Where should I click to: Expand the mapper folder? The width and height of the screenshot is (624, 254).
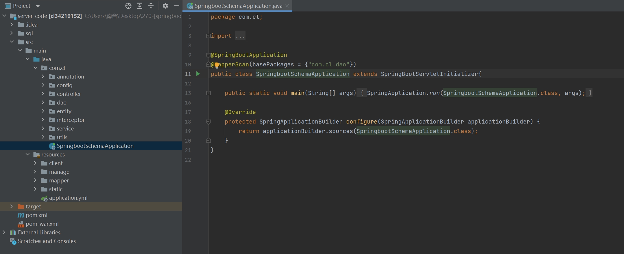coord(35,180)
